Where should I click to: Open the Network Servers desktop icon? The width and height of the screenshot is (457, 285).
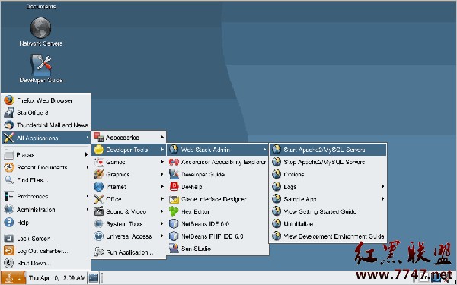pyautogui.click(x=41, y=28)
